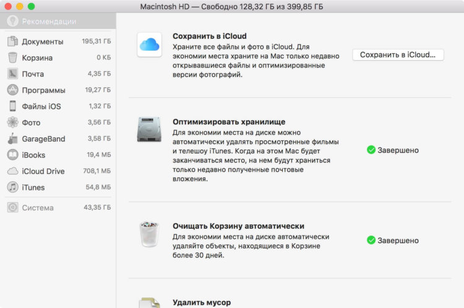Click the 3,56 ГБ size value
The height and width of the screenshot is (308, 464).
pos(99,122)
